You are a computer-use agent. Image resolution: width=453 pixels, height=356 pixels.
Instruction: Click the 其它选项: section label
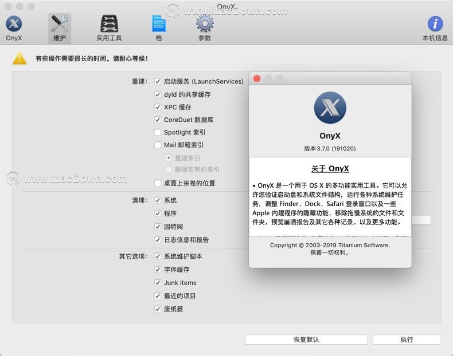point(133,256)
